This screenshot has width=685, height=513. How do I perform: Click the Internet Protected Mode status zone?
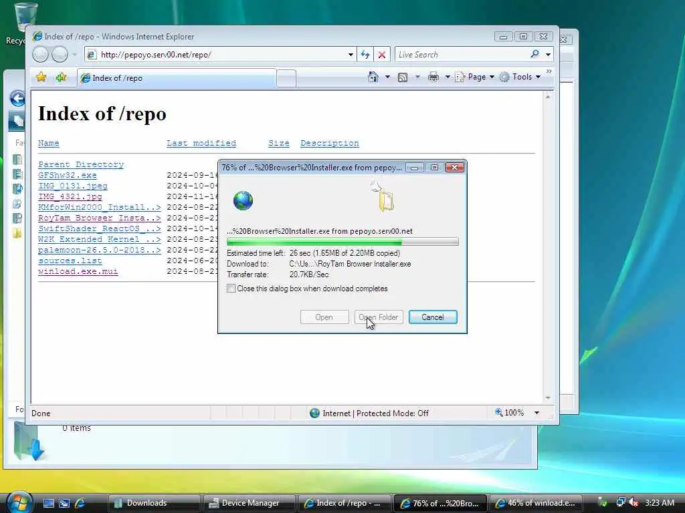369,413
